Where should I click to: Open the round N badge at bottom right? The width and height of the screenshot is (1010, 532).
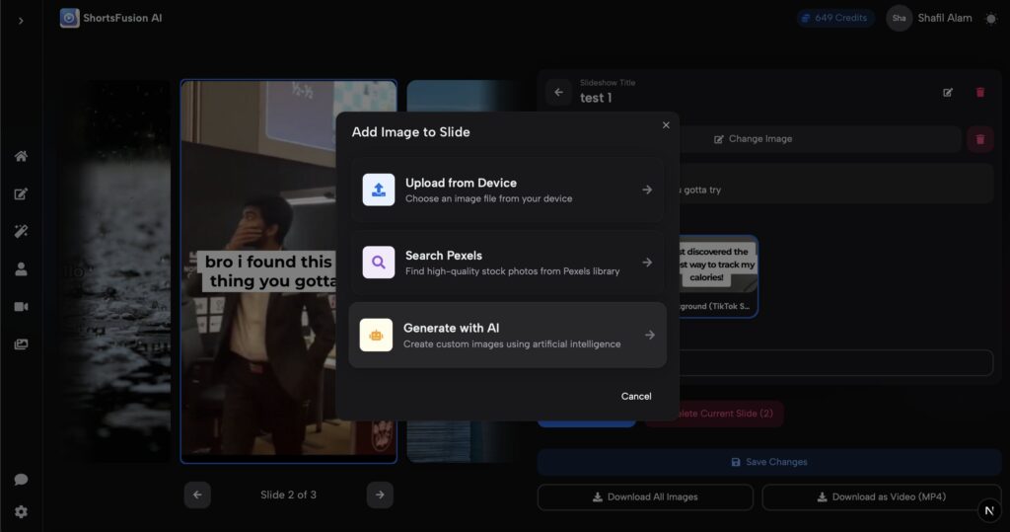coord(989,510)
